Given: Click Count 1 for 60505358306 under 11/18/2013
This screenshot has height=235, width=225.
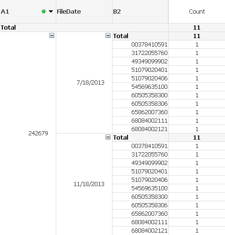Looking at the screenshot, I should [197, 205].
